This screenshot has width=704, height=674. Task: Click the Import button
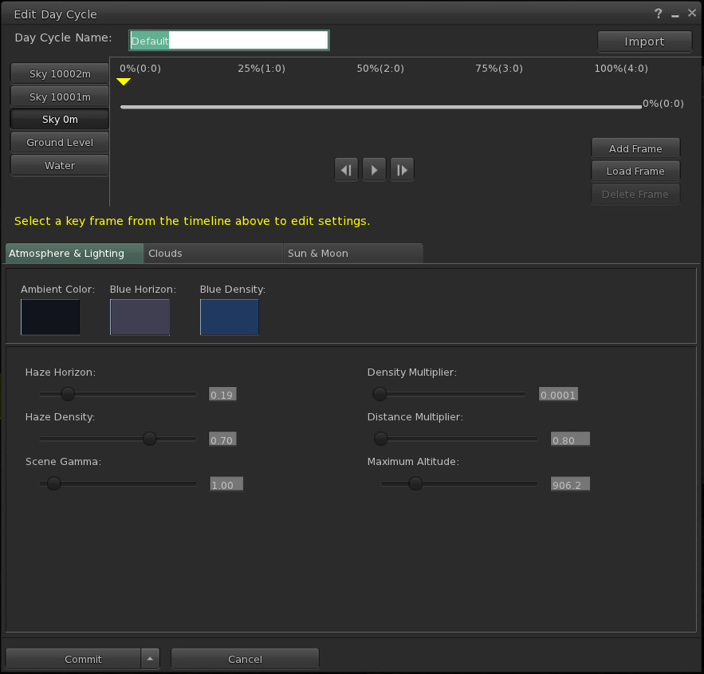644,41
